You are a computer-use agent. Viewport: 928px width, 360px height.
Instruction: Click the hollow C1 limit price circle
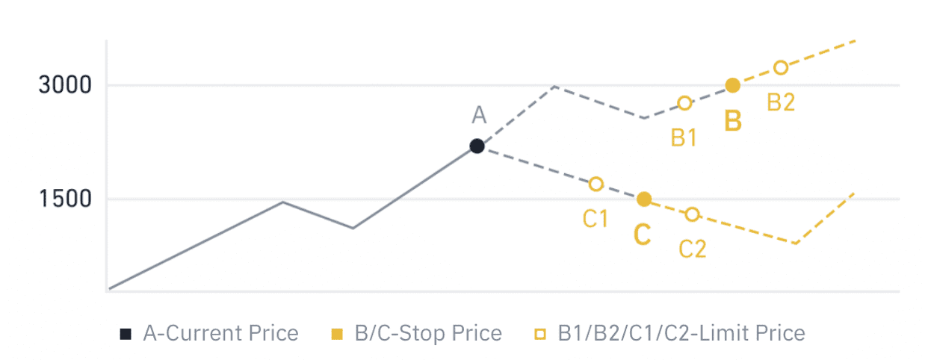point(596,184)
